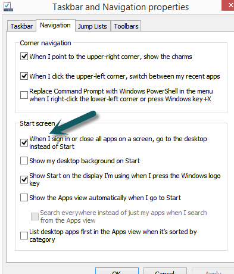Click the grayed-out Search everywhere checkbox
234x274 pixels.
35,216
